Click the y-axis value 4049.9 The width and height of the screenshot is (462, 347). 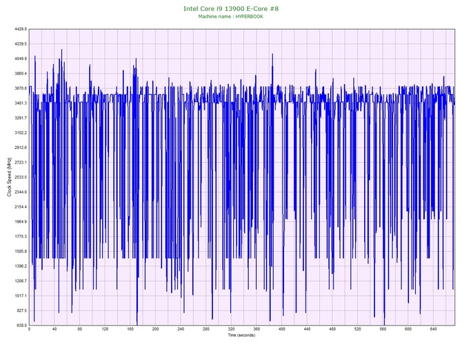(21, 59)
